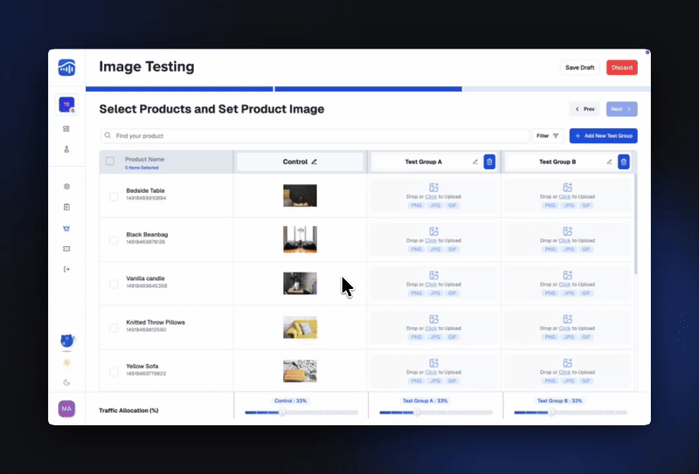Open the dashboard grid icon in sidebar

tap(66, 128)
